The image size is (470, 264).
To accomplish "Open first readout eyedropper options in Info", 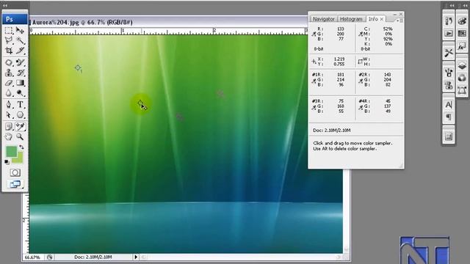I will [314, 34].
